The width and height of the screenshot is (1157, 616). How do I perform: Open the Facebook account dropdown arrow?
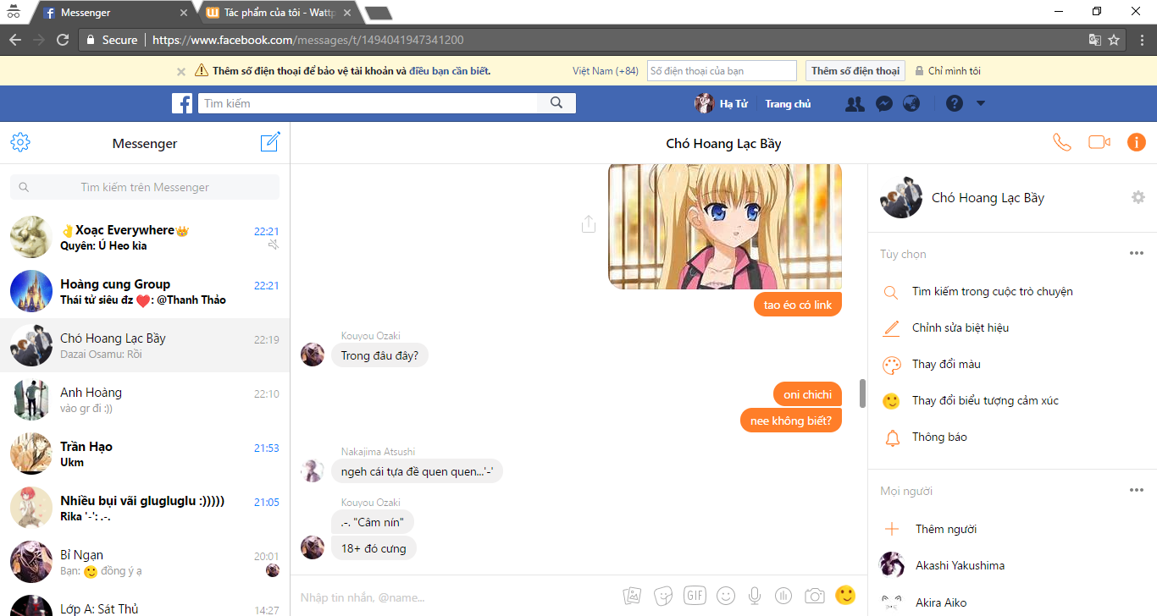(981, 103)
